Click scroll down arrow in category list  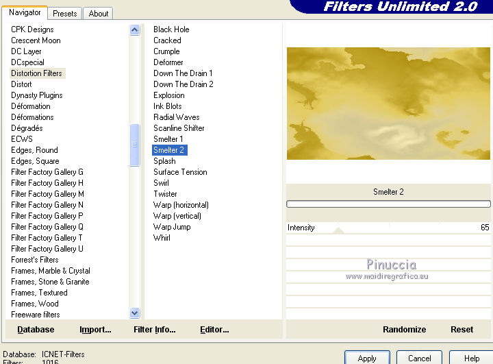coord(135,313)
